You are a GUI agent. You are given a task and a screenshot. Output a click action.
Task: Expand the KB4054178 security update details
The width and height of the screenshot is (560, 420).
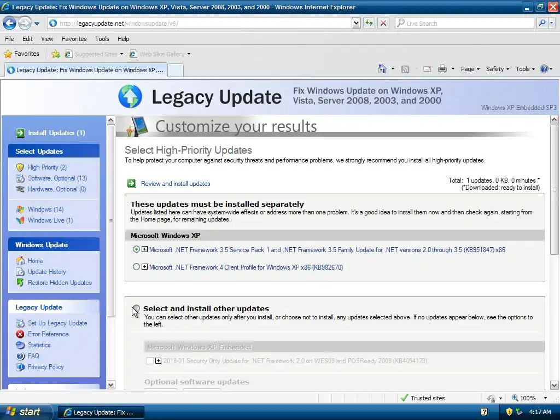point(158,361)
